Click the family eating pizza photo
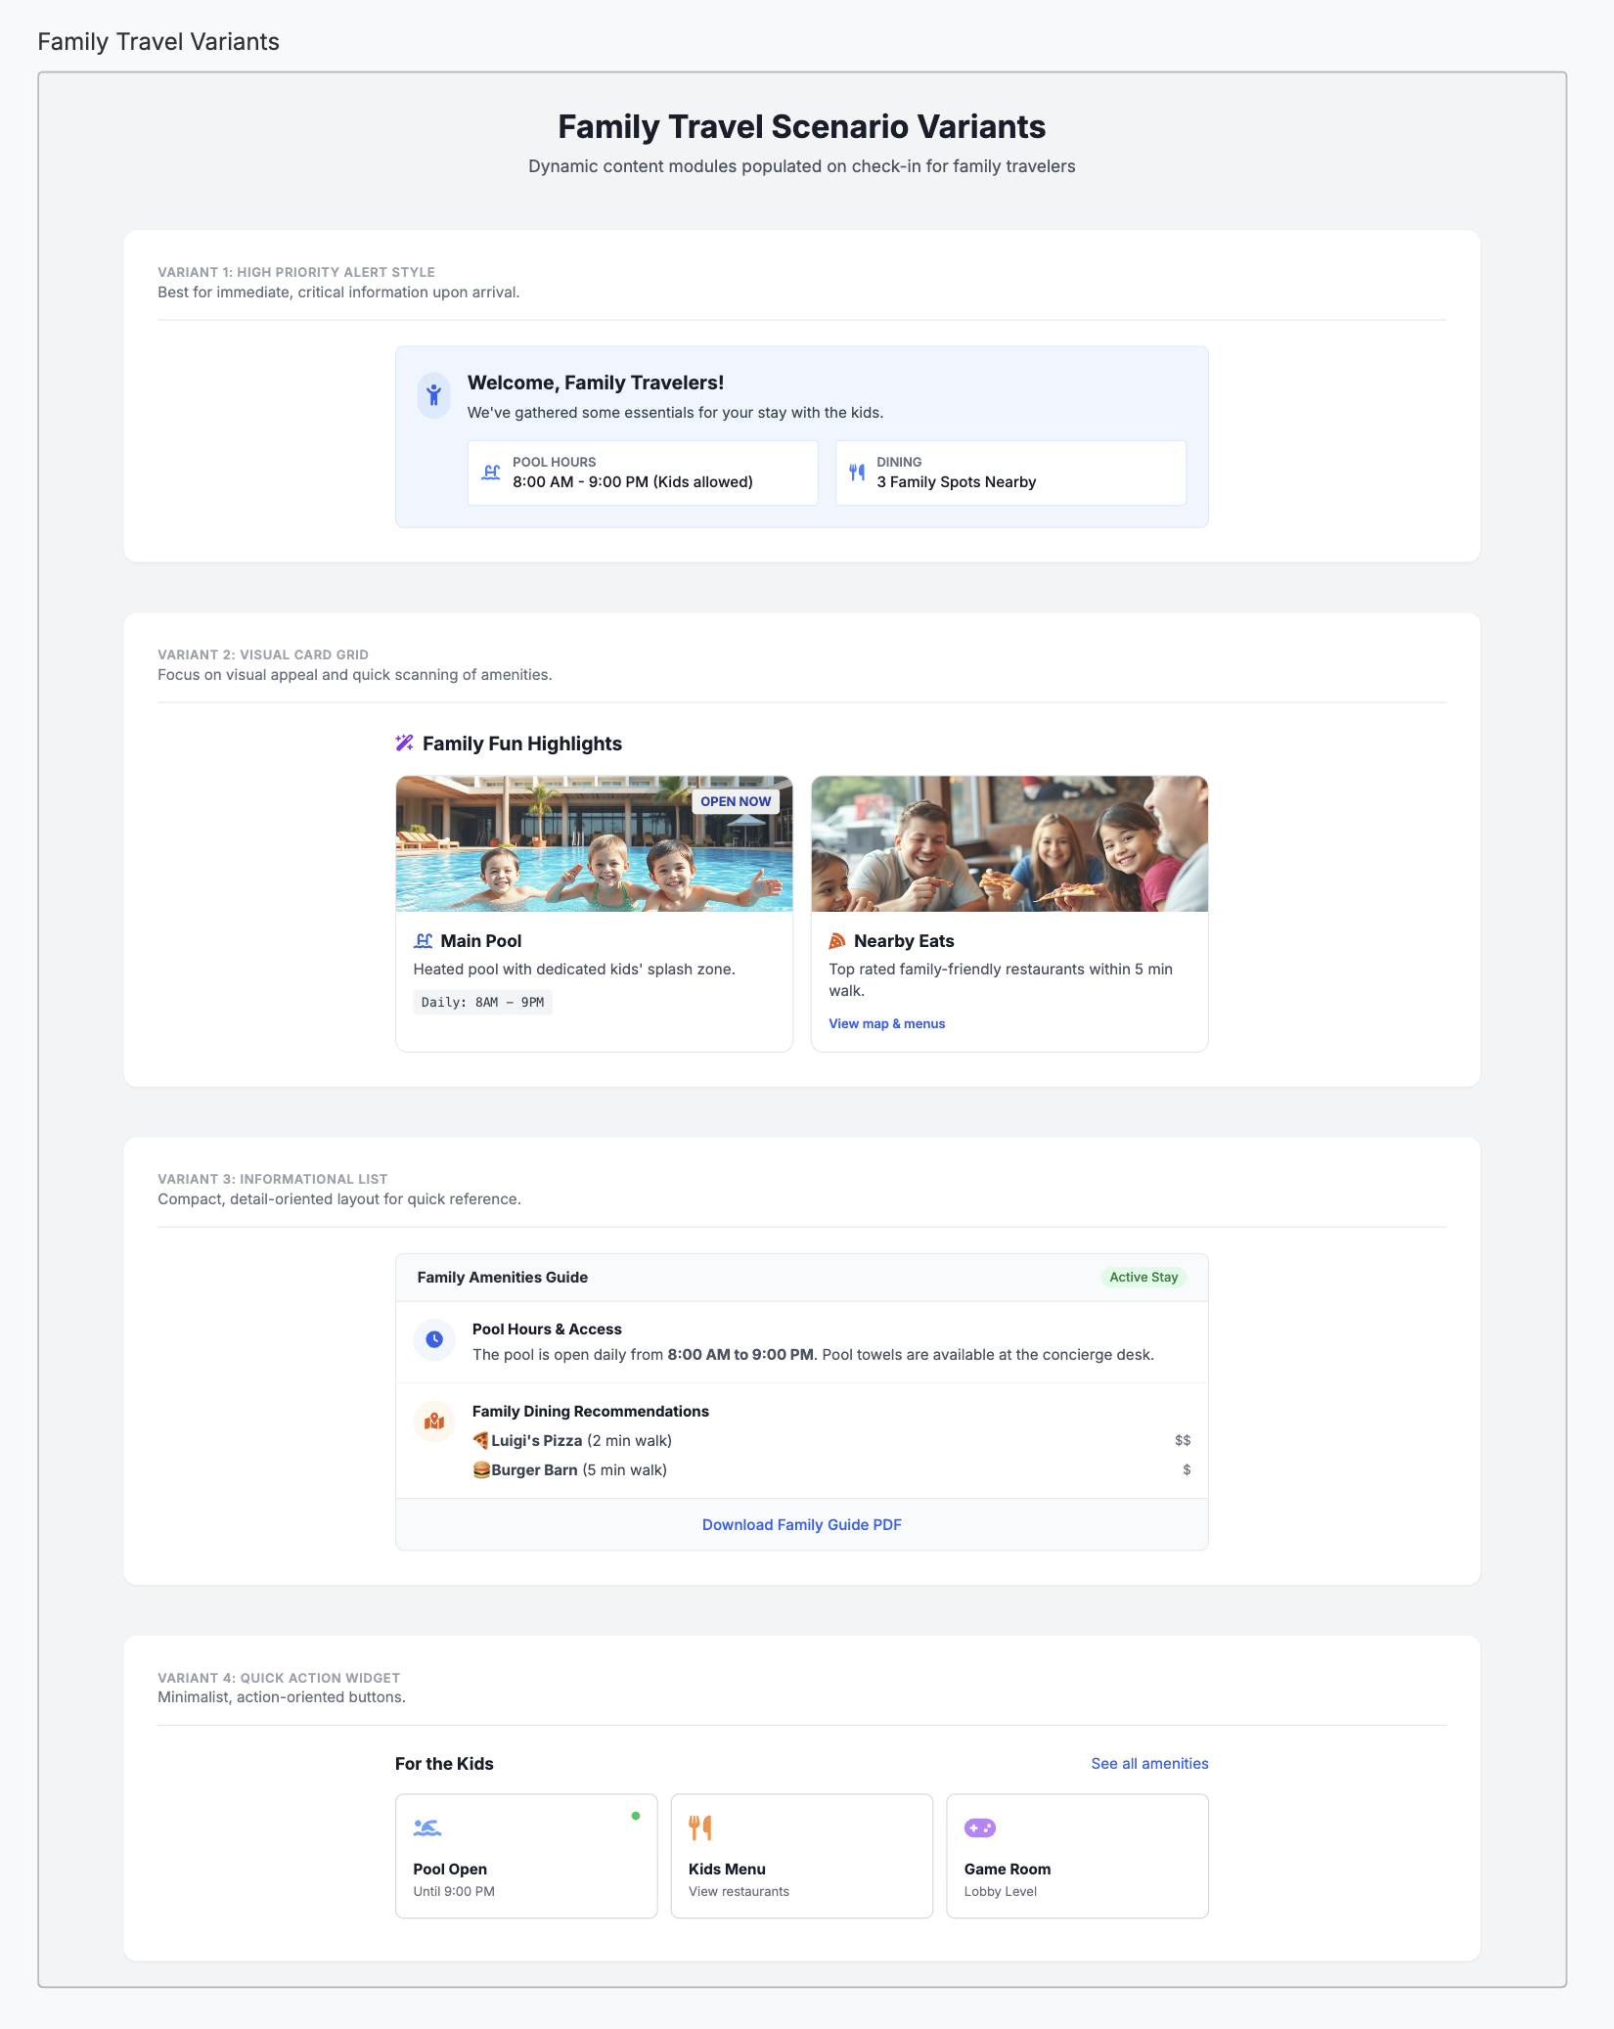Screen dimensions: 1614x2029 (x=1010, y=844)
